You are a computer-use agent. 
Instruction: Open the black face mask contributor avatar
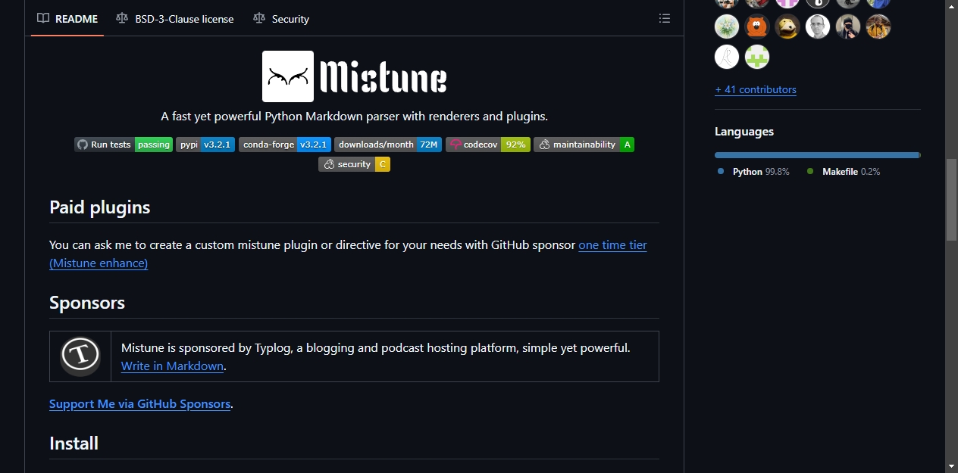coord(848,26)
